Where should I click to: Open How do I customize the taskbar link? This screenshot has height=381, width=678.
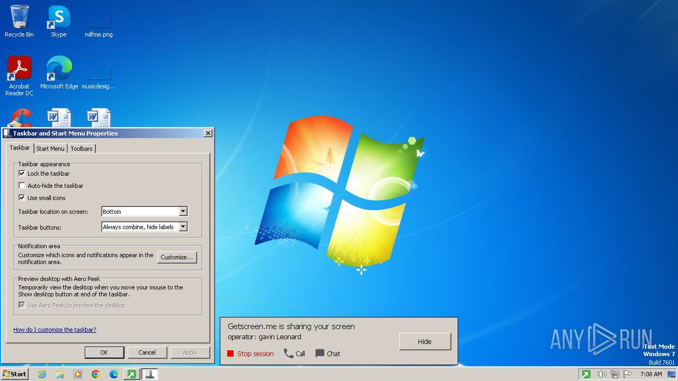[55, 330]
